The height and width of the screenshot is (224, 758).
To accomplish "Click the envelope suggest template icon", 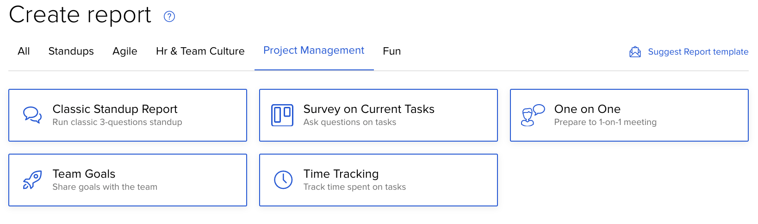I will [x=635, y=52].
